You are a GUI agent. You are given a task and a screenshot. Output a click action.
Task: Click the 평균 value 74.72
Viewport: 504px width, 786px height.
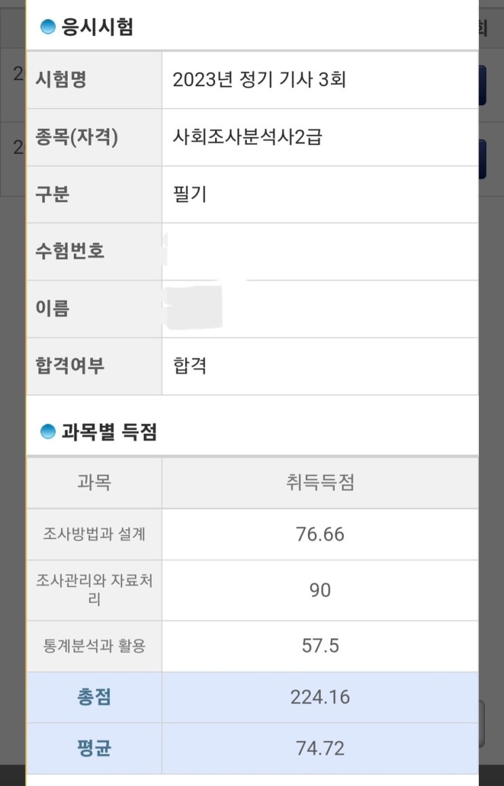click(x=319, y=749)
